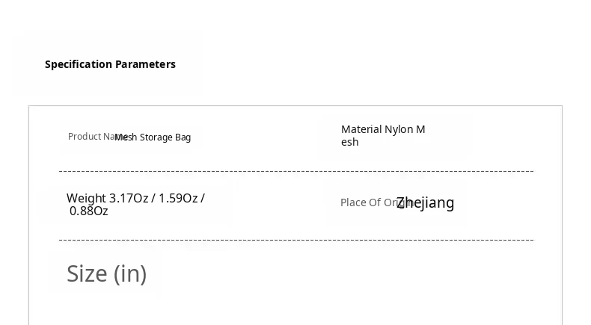Select the 0.88Oz weight value

pos(89,211)
